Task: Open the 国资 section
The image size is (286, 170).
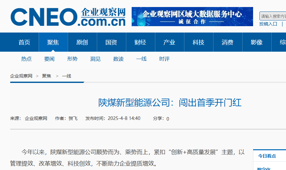Action: click(111, 42)
